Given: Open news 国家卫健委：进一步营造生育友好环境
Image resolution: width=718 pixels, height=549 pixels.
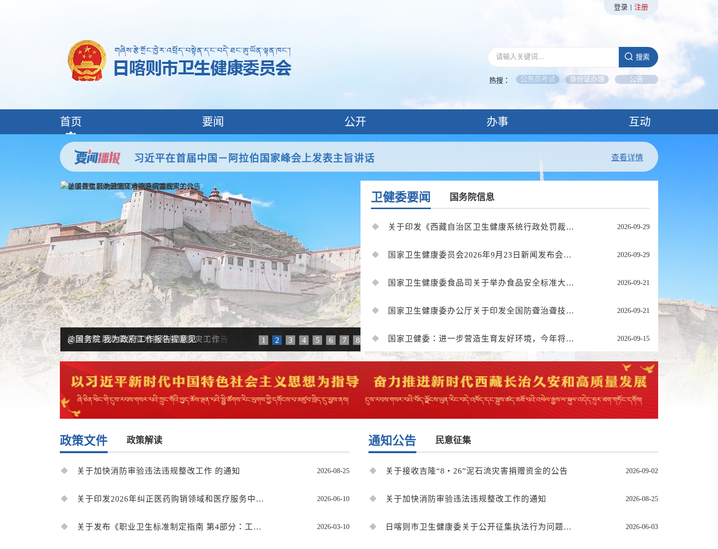Looking at the screenshot, I should (x=481, y=339).
